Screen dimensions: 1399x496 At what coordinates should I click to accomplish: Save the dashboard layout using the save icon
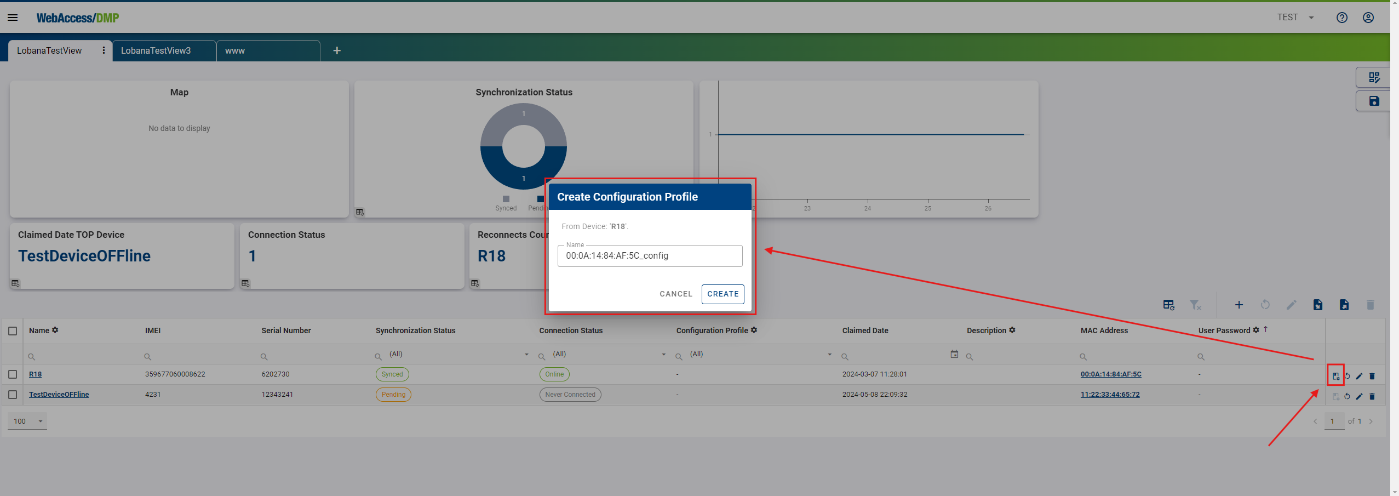pos(1374,101)
